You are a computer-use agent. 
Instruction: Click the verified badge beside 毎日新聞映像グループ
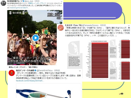[23, 1]
